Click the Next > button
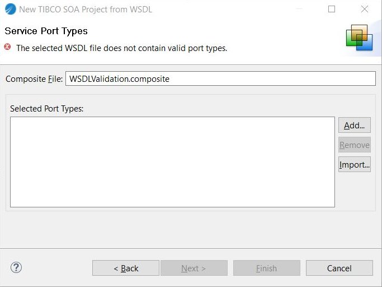This screenshot has width=382, height=287. 194,269
